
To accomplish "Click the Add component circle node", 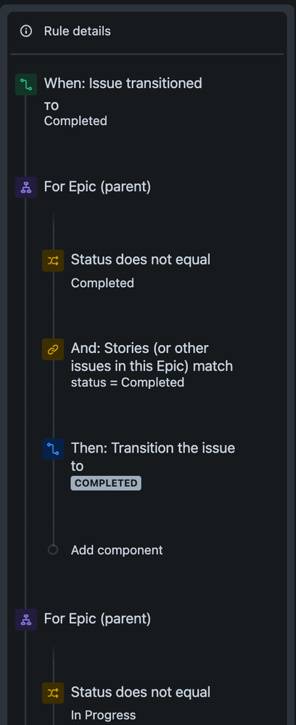I will (x=53, y=550).
